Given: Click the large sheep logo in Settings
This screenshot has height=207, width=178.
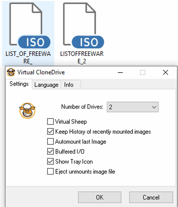Looking at the screenshot, I should pyautogui.click(x=27, y=111).
